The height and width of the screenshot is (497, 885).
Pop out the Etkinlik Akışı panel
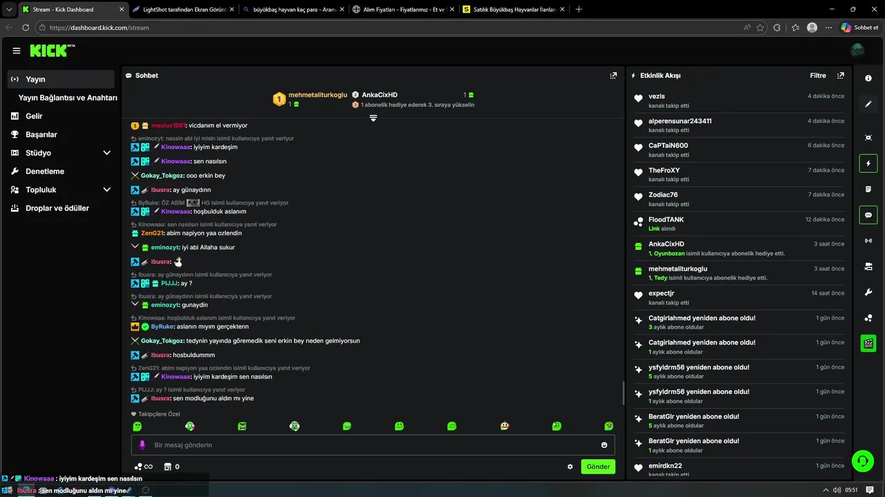(841, 75)
